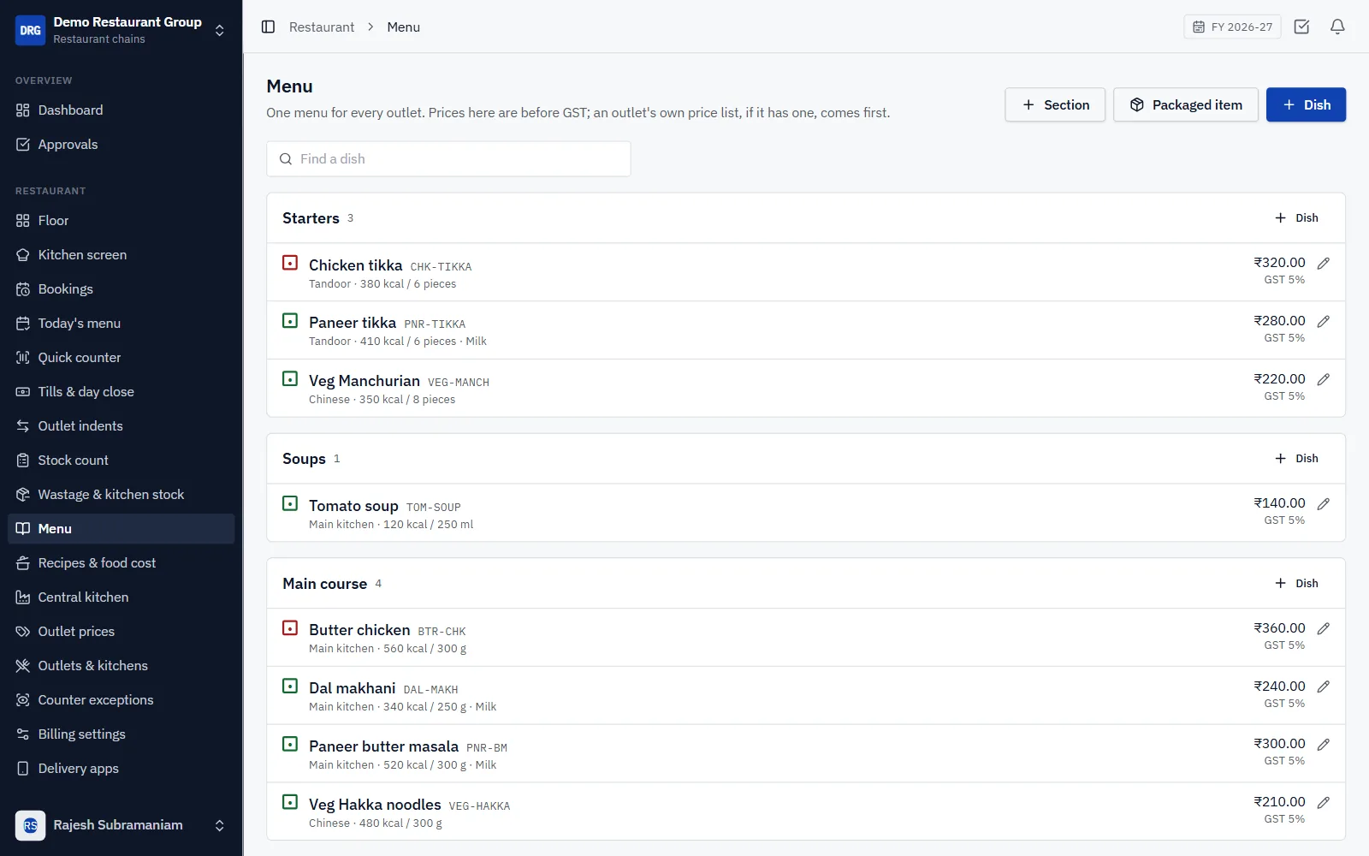
Task: Click the blue Dish button
Action: click(x=1306, y=104)
